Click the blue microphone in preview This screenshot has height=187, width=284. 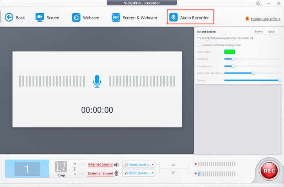pos(97,81)
